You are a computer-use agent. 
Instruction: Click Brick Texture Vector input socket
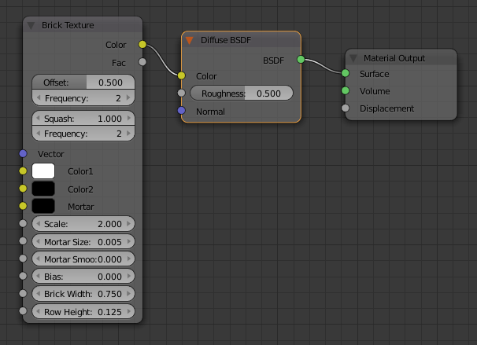click(x=23, y=154)
